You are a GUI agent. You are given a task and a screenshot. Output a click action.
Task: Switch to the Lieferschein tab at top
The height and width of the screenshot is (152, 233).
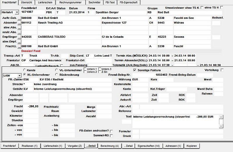[45, 2]
